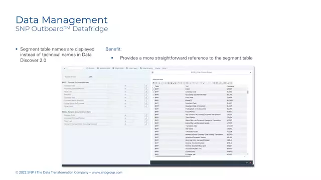The width and height of the screenshot is (321, 180).
Task: Open the command field dropdown in the toolbar
Action: tap(83, 68)
